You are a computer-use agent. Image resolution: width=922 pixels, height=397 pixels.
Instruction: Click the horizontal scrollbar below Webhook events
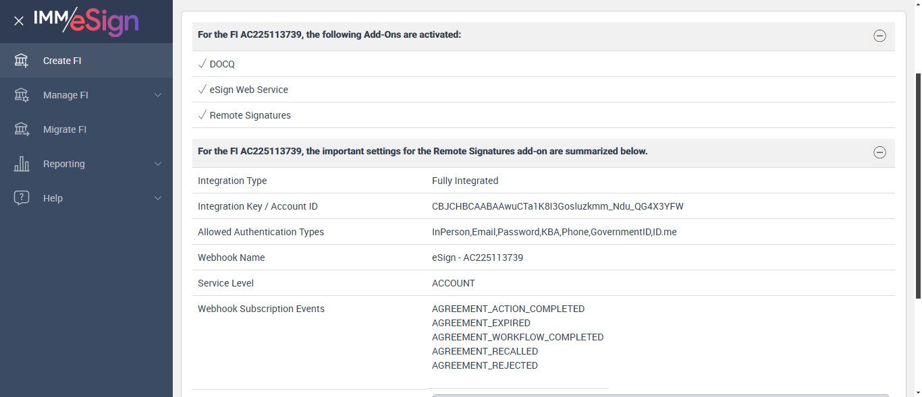pyautogui.click(x=660, y=395)
